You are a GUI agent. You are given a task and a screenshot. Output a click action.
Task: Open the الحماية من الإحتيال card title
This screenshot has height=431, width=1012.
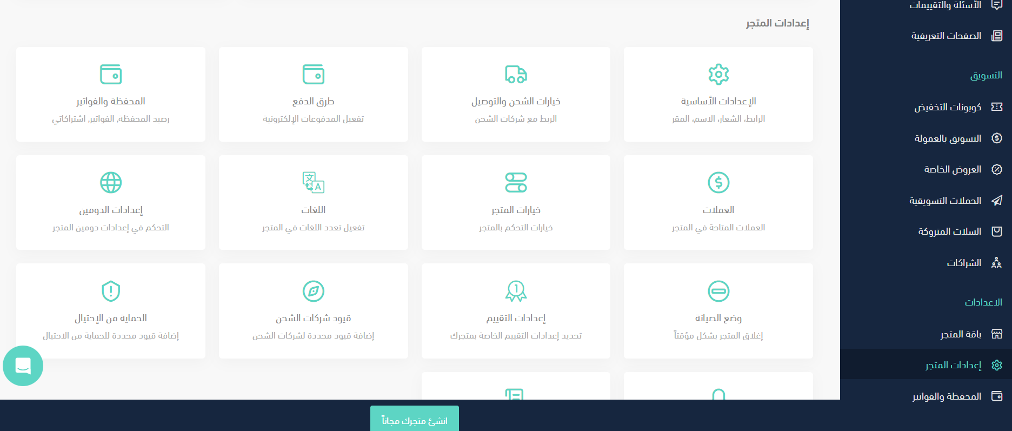coord(111,318)
